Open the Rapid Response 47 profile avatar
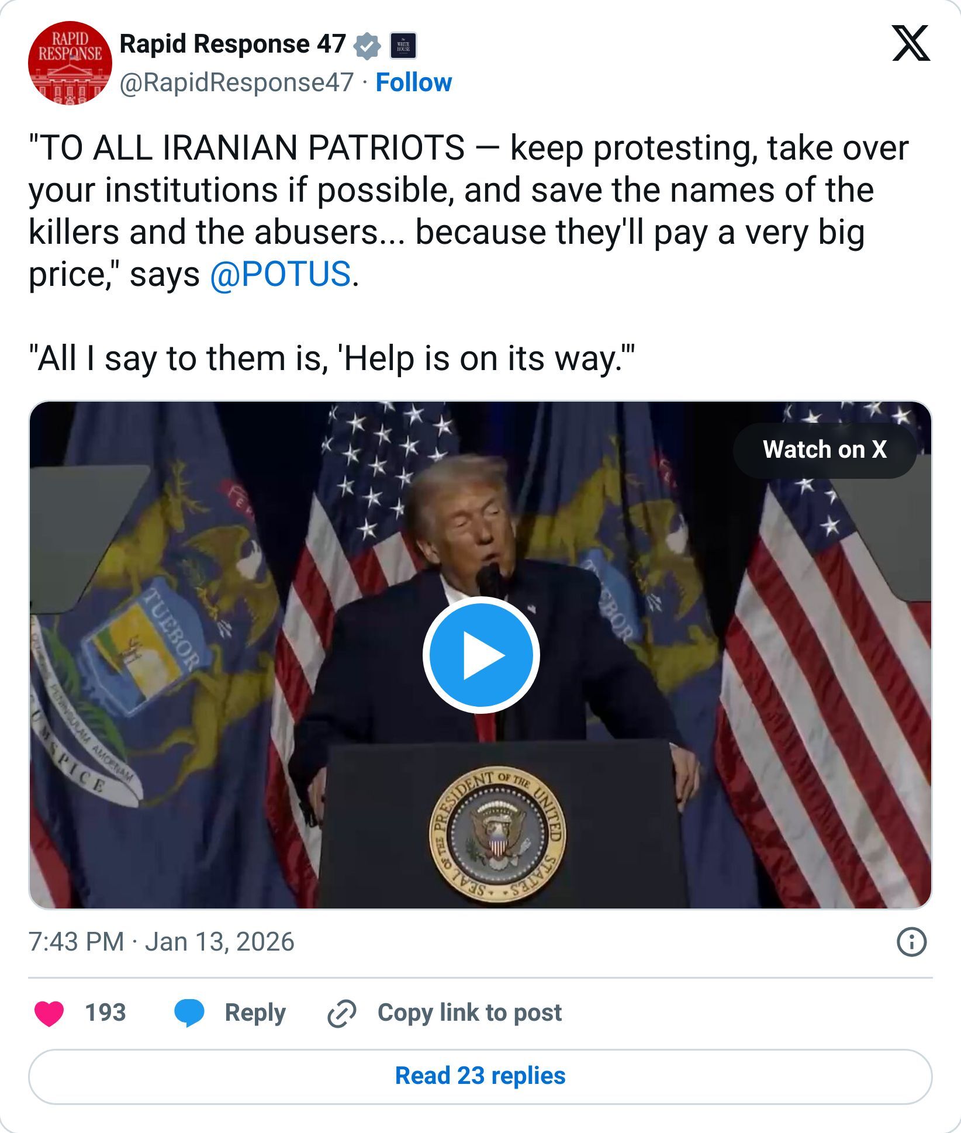The height and width of the screenshot is (1133, 961). 69,61
